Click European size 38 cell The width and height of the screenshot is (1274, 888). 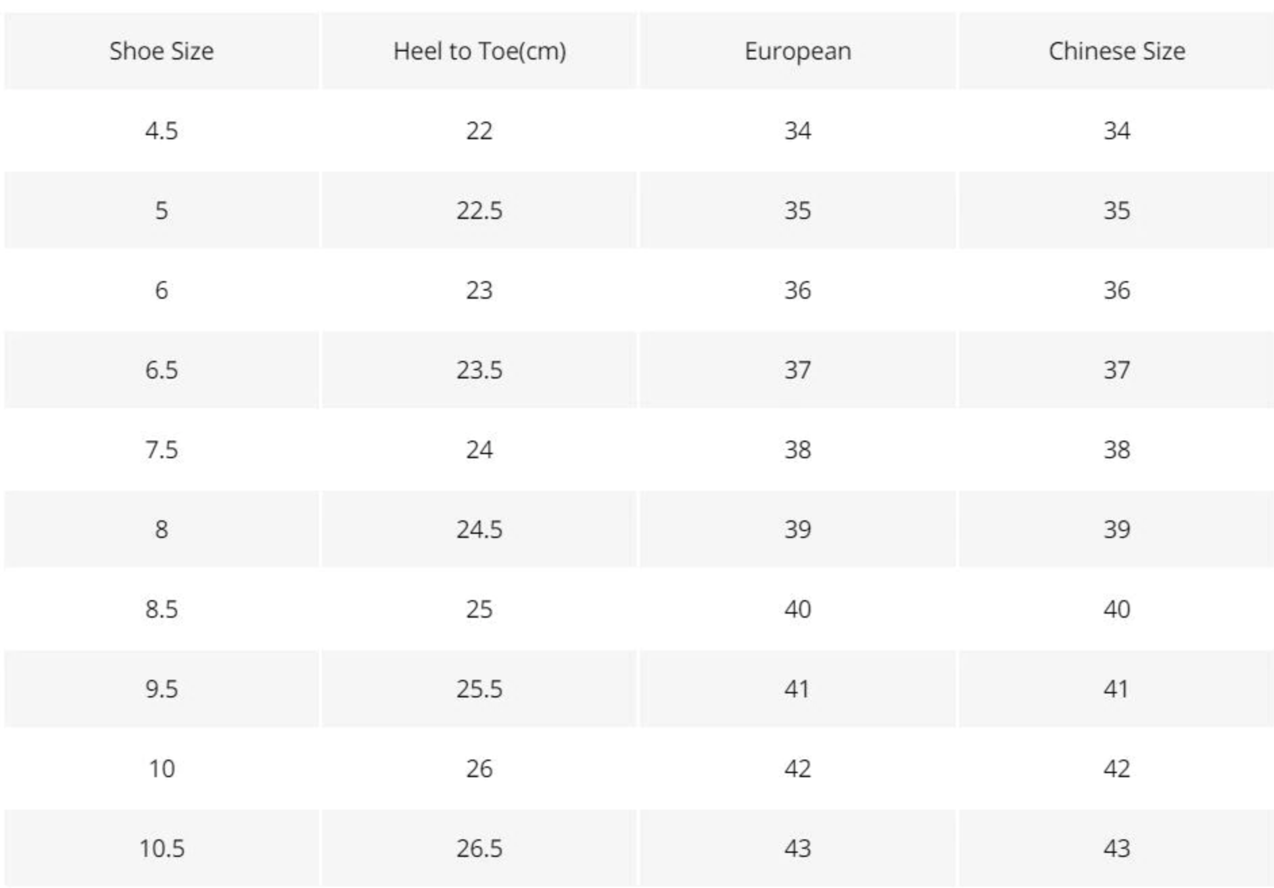798,449
